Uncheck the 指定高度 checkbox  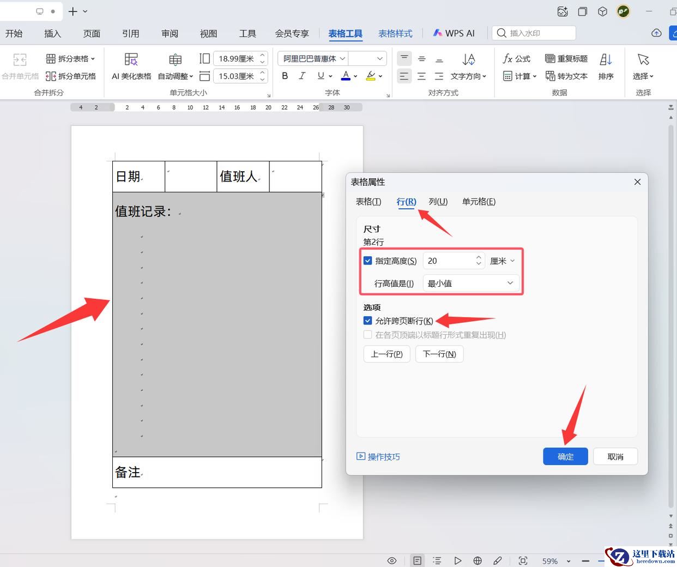pos(368,261)
